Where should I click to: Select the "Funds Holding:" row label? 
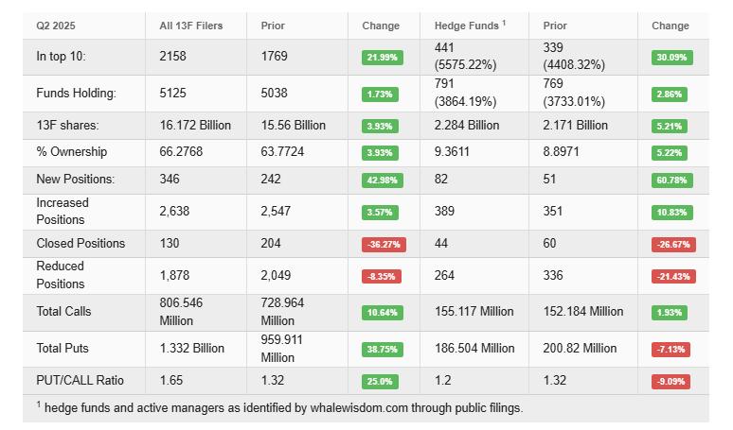76,94
